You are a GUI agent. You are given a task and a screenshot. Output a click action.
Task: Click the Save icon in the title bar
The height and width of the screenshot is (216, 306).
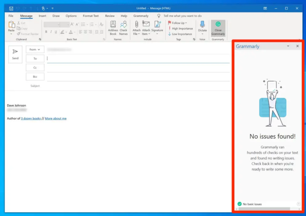(x=11, y=8)
